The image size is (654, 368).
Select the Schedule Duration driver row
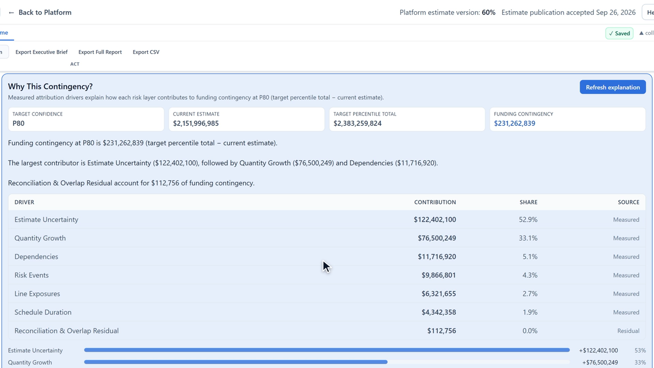[x=327, y=312]
